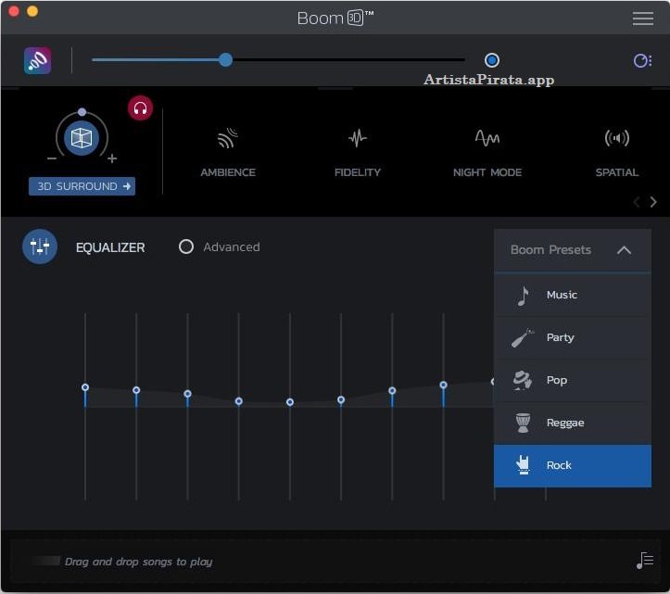Click the seventh equalizer band handle
Screen dimensions: 670x594
(392, 390)
